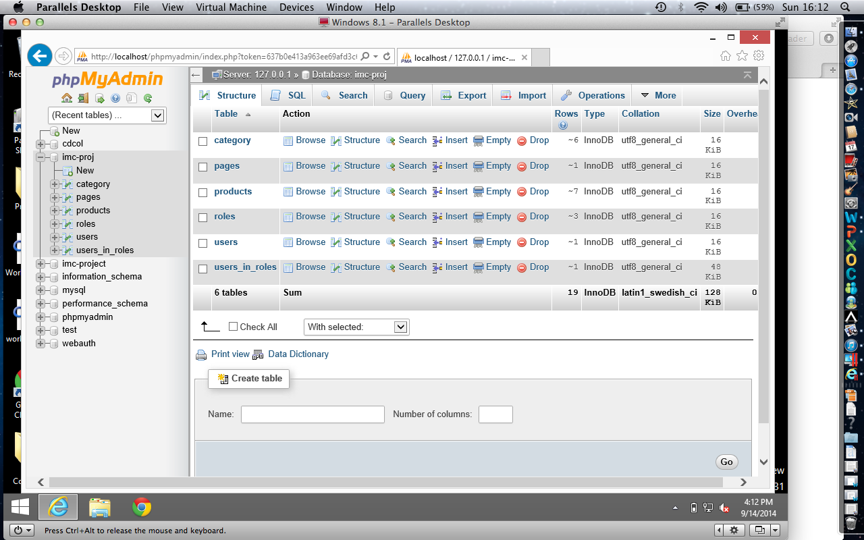Click the Empty icon for products table
Viewport: 864px width, 540px height.
479,192
